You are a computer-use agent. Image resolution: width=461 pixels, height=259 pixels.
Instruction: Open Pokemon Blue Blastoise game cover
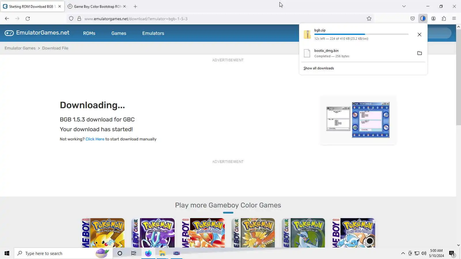(x=353, y=233)
